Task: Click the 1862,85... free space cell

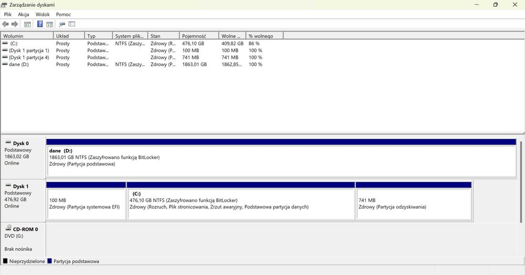Action: pos(232,64)
